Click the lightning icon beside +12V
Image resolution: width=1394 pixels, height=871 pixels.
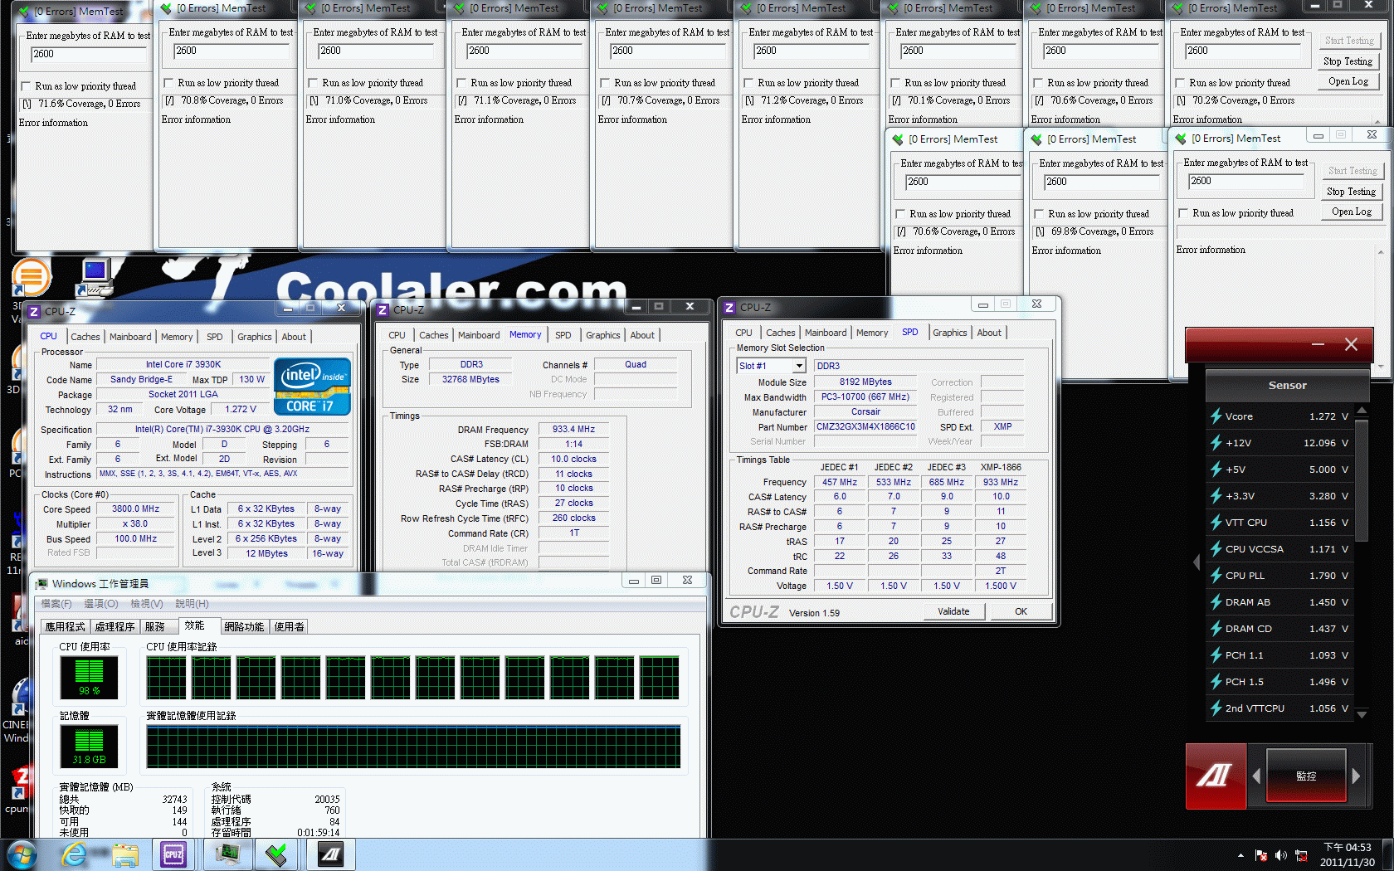click(1216, 443)
